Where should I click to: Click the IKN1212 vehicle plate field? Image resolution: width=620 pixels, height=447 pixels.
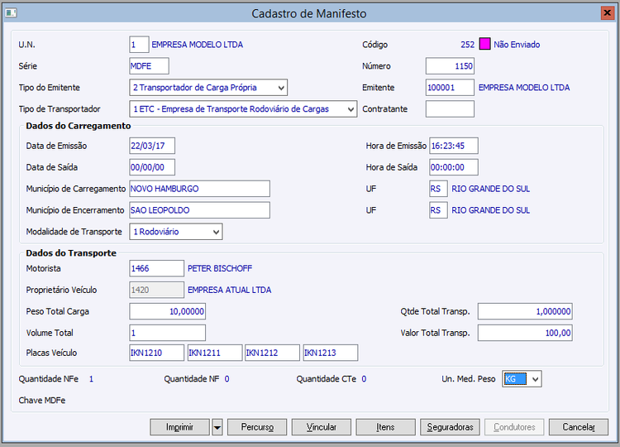tap(272, 353)
